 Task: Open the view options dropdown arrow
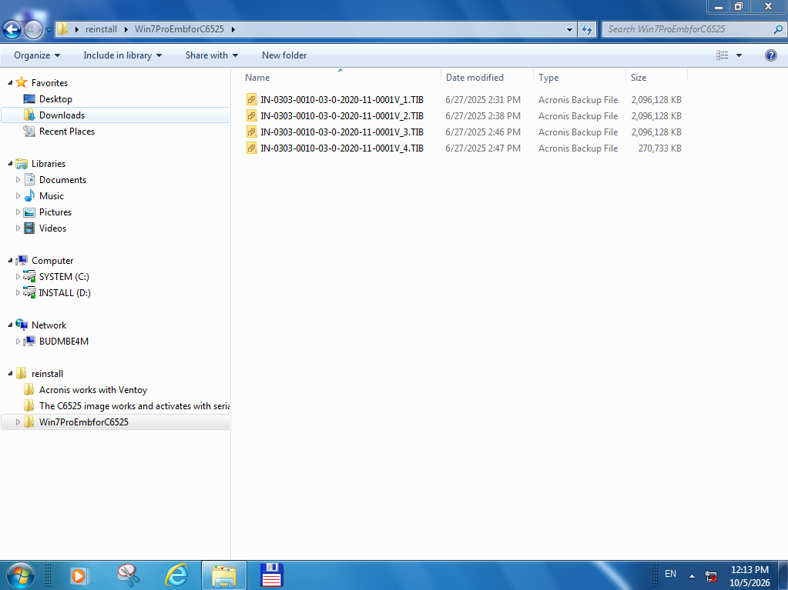click(x=739, y=55)
